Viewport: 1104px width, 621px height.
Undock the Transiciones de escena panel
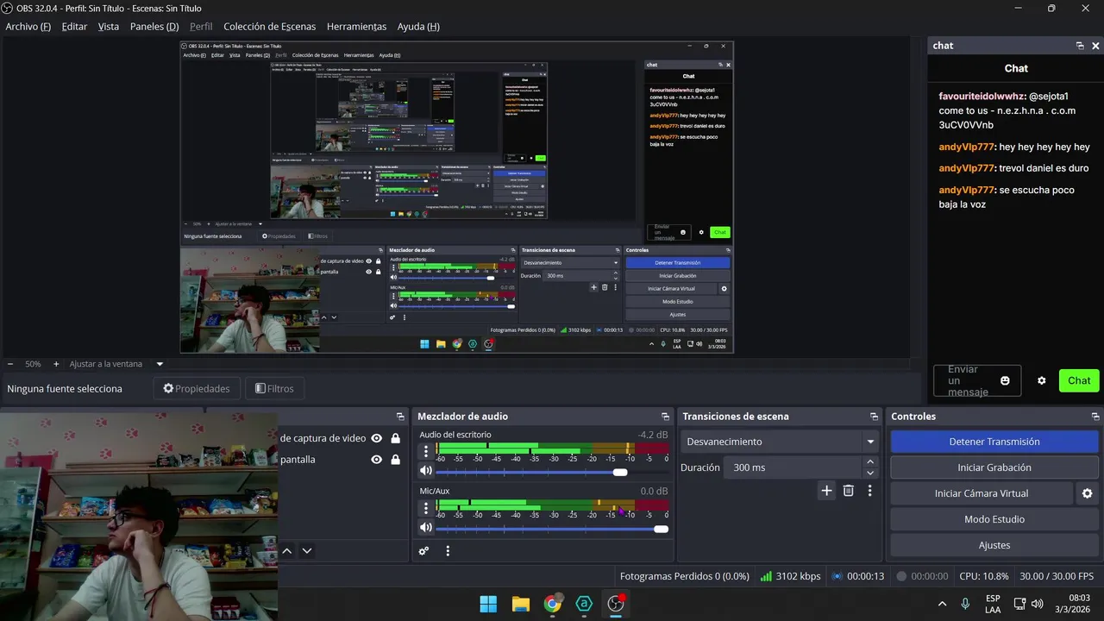click(x=874, y=417)
